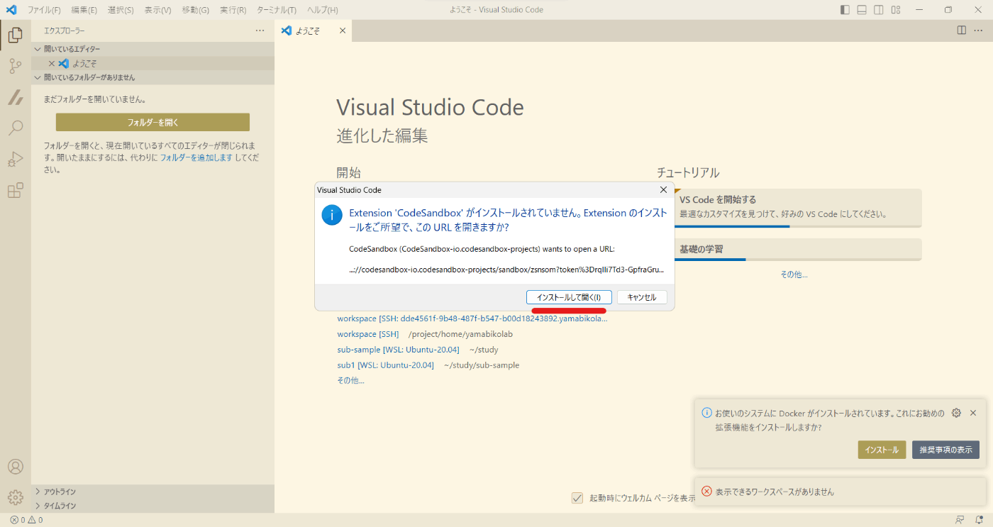Open Explorer views and more actions ellipsis
This screenshot has width=993, height=527.
pyautogui.click(x=260, y=30)
